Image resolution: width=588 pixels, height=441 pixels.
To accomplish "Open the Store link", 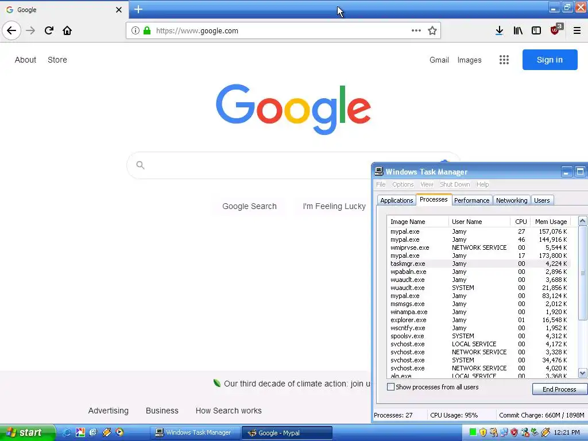I will pyautogui.click(x=57, y=60).
